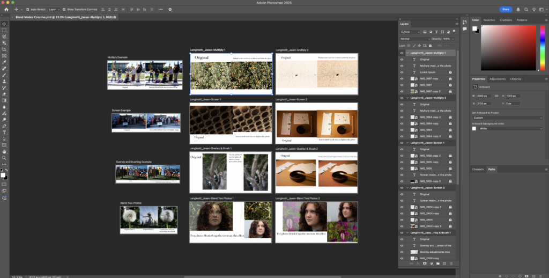Viewport: 549px width, 278px height.
Task: Toggle Show Transform Controls checkbox
Action: coord(64,10)
